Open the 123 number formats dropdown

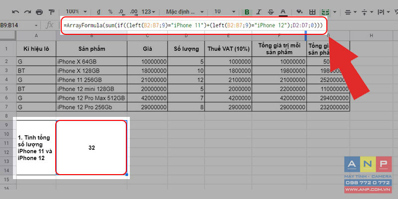(148, 11)
